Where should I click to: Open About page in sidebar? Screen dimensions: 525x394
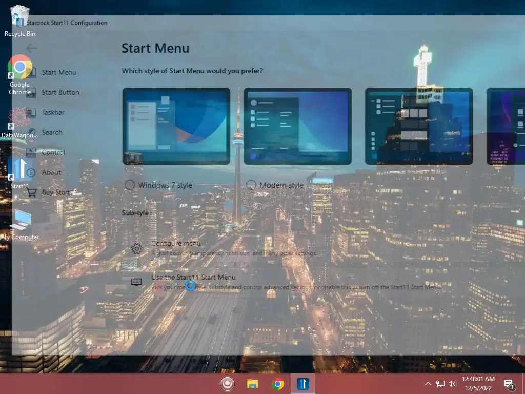[51, 172]
